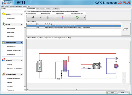The width and height of the screenshot is (132, 95).
Task: Open the Pufferspeicher dropdown arrow
Action: click(70, 17)
